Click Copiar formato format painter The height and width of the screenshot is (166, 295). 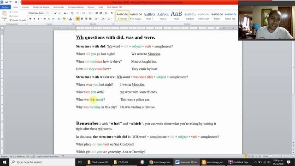click(18, 20)
